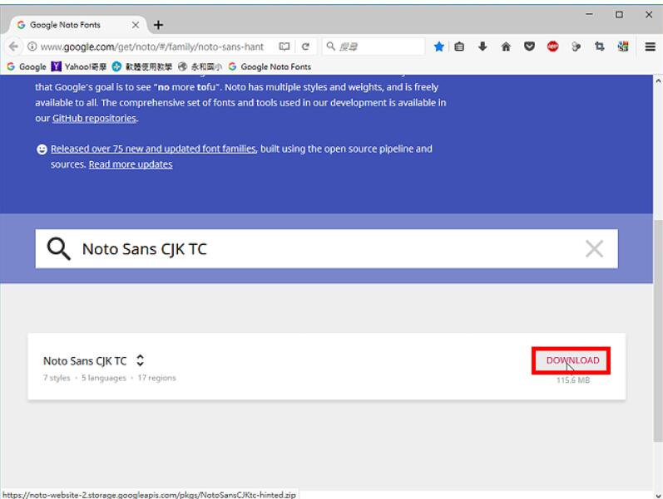Click the page vertical scrollbar
Image resolution: width=663 pixels, height=499 pixels.
point(658,330)
